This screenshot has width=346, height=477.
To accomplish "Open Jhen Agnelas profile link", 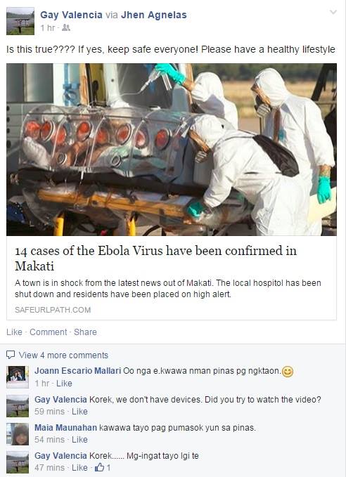I will click(154, 15).
